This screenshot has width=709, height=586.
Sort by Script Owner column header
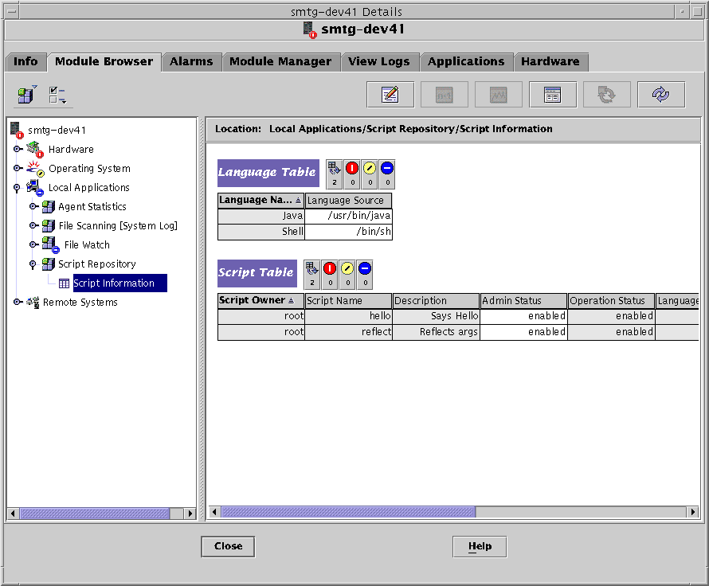260,300
